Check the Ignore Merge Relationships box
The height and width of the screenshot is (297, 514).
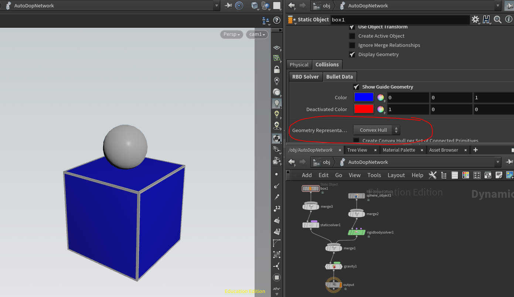point(352,45)
